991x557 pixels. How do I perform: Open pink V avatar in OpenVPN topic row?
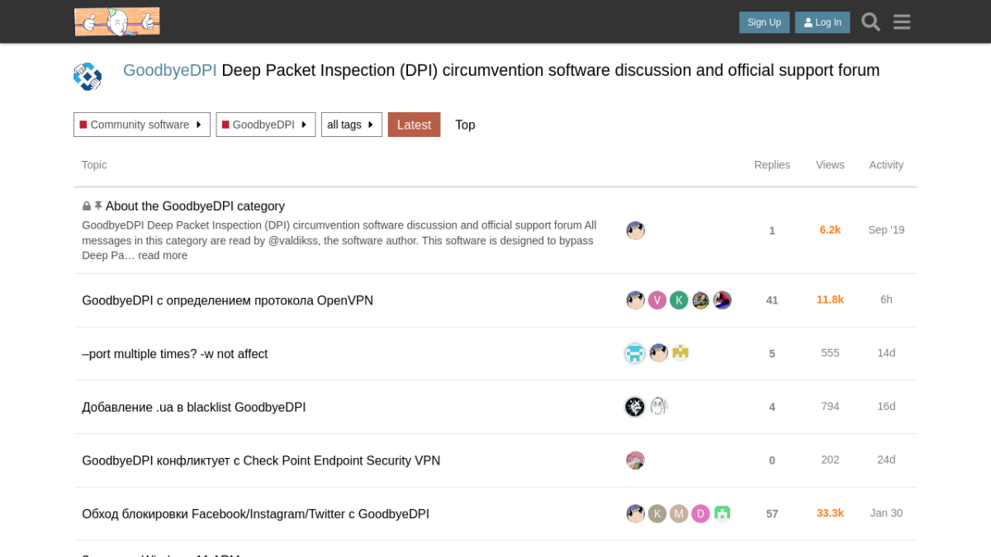point(657,300)
